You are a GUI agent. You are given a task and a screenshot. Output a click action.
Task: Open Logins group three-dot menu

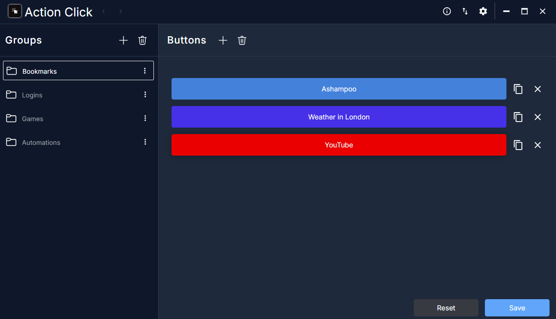[145, 94]
